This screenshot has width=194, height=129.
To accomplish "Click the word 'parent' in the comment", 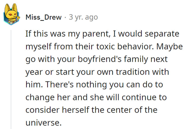I will pyautogui.click(x=96, y=34).
